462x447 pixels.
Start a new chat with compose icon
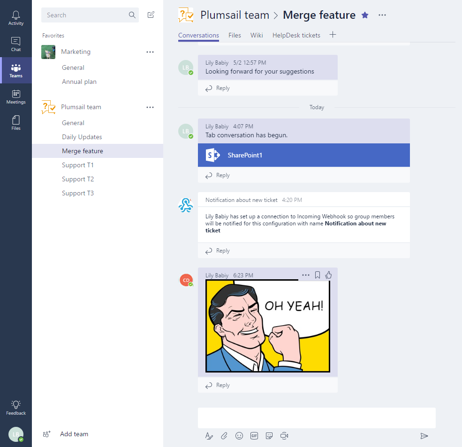151,15
